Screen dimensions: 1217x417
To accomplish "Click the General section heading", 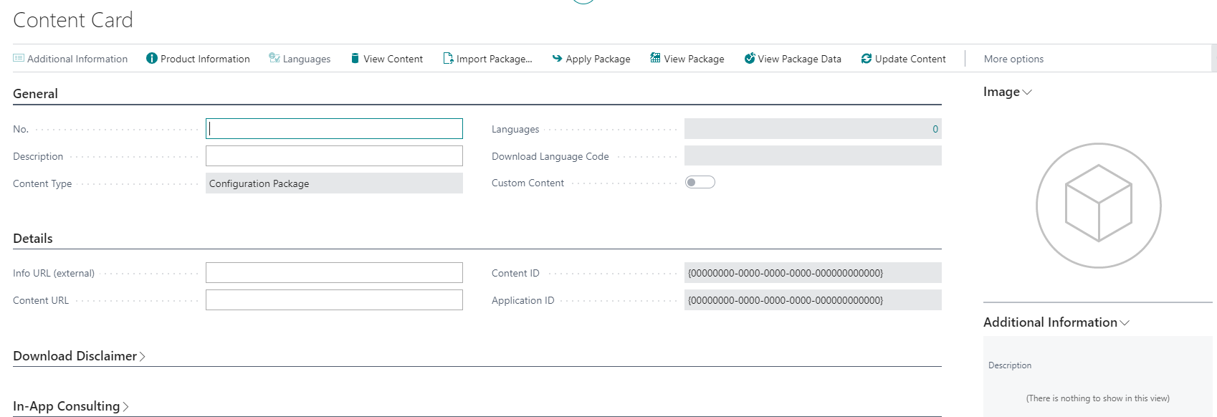I will pos(35,94).
